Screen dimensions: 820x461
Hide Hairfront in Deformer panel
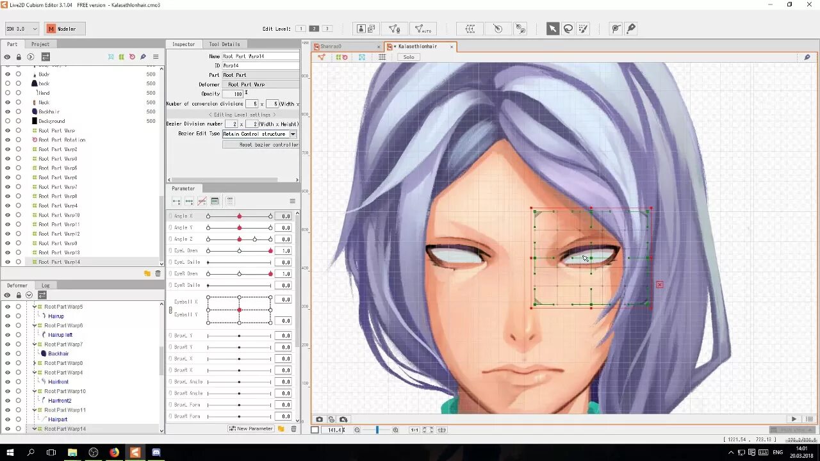[x=7, y=382]
